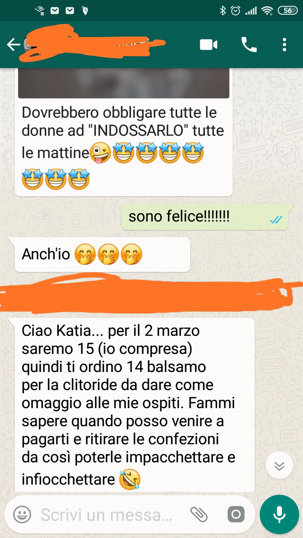Tap the battery indicator in the status bar
The image size is (303, 538).
(287, 11)
